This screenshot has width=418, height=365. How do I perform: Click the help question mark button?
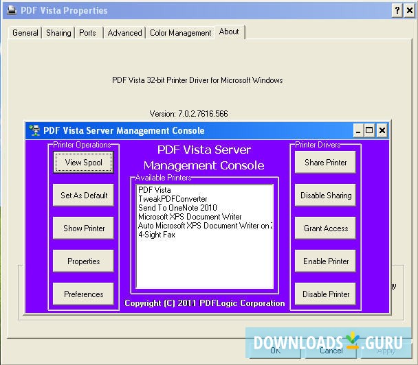397,11
